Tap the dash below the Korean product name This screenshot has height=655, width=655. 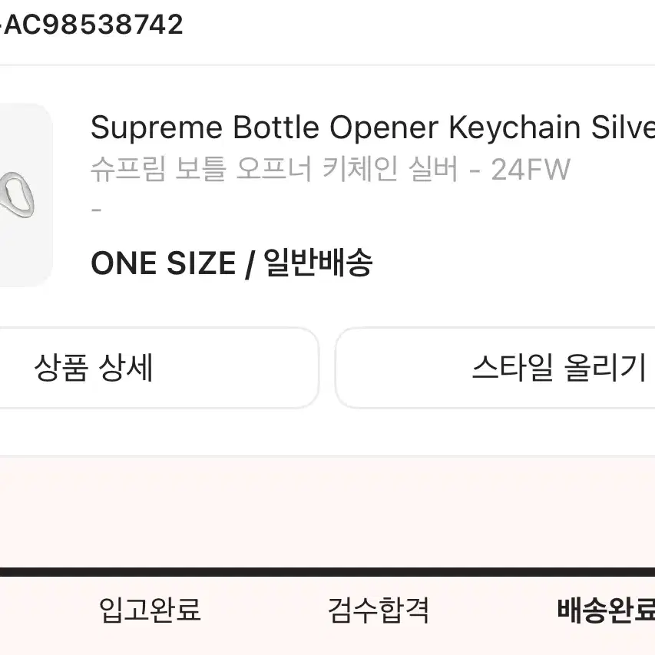(95, 209)
